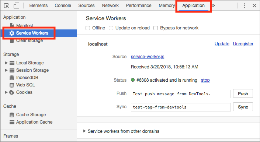Open Web SQL in Storage section
The height and width of the screenshot is (142, 260).
coord(22,85)
